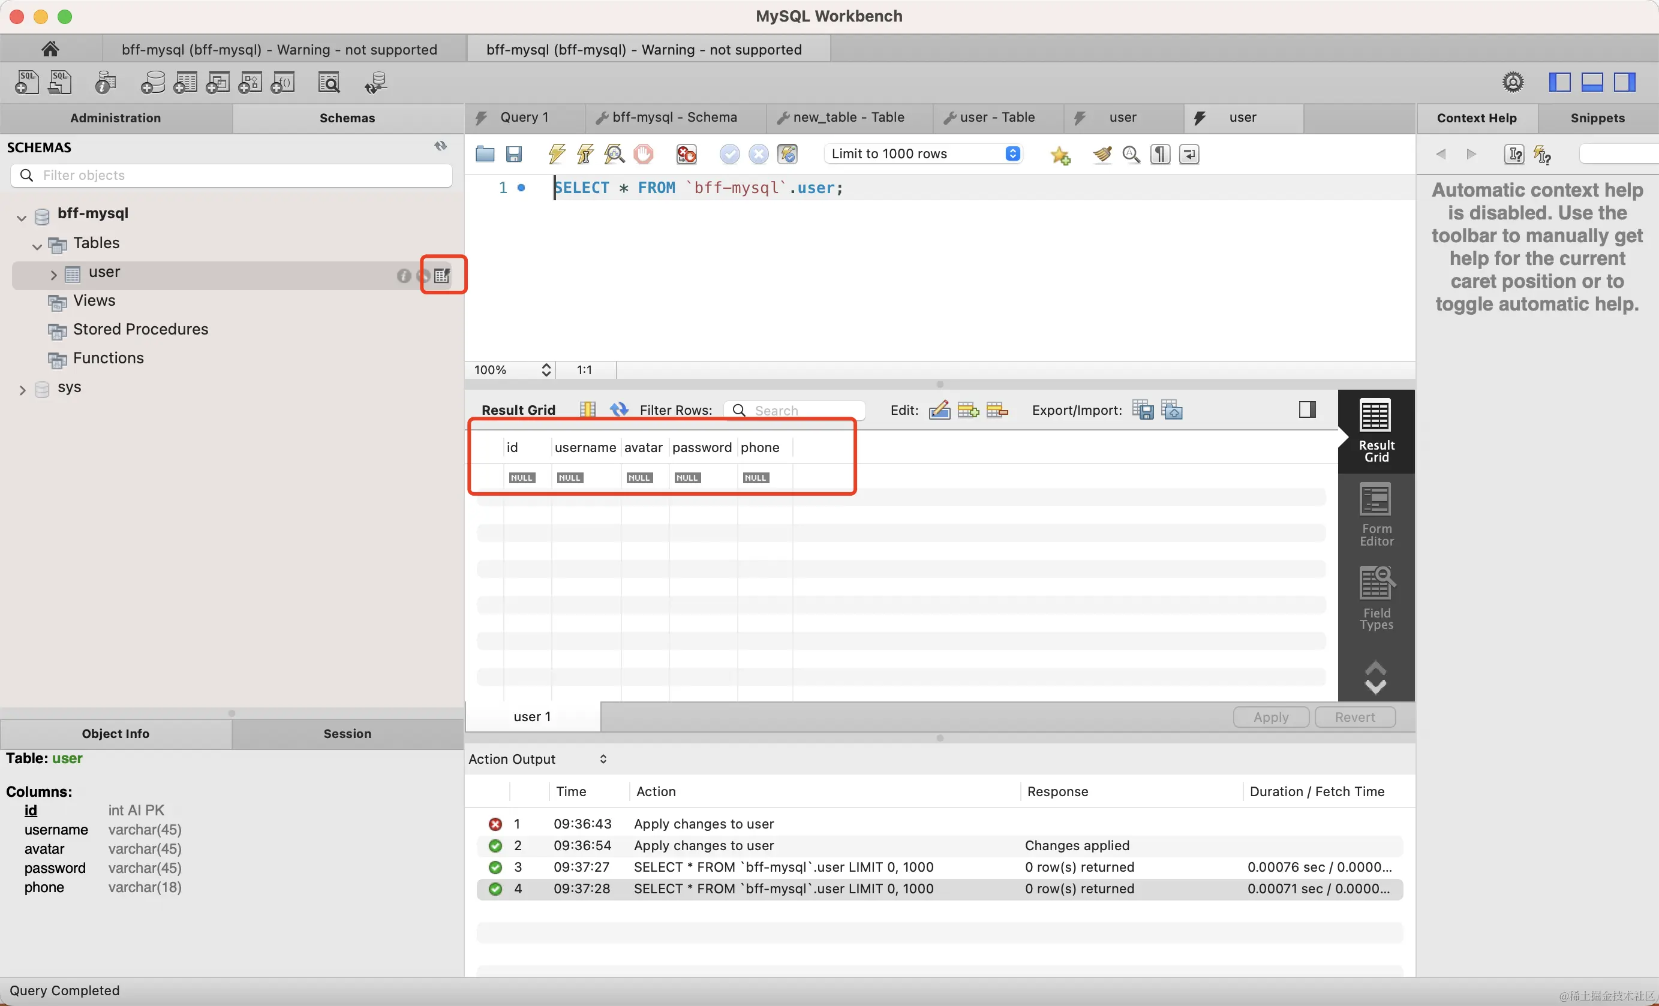The image size is (1659, 1006).
Task: Open the Form Editor panel
Action: (1377, 516)
